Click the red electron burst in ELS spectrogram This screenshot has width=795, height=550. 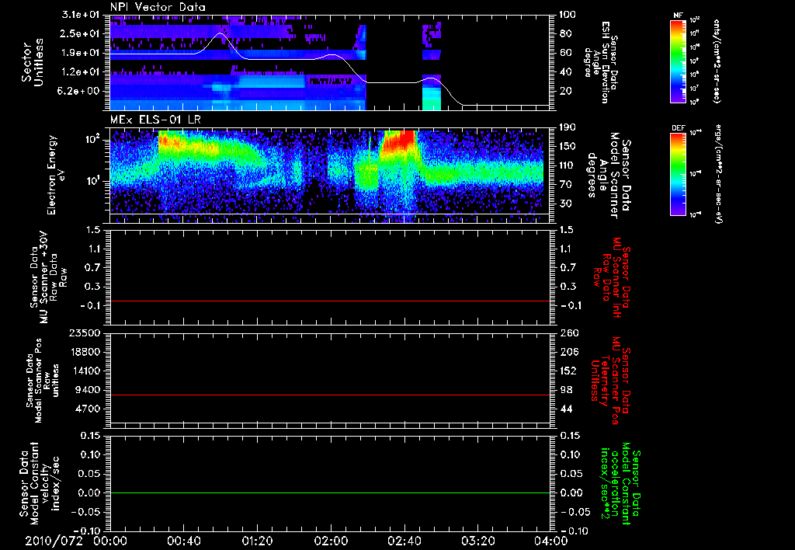tap(401, 141)
